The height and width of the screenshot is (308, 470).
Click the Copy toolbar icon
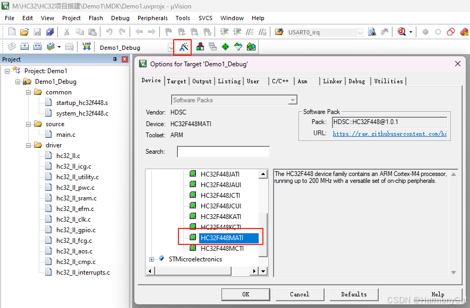80,32
